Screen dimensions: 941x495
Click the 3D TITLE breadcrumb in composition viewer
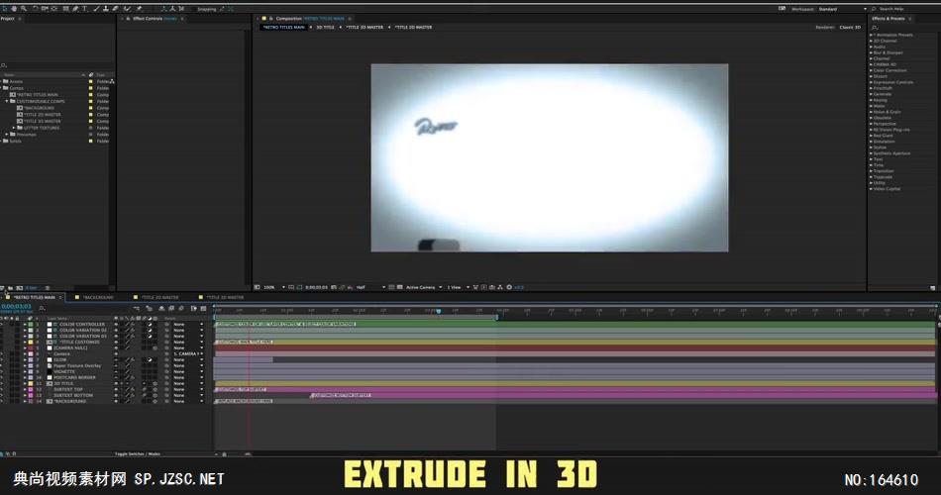coord(326,27)
